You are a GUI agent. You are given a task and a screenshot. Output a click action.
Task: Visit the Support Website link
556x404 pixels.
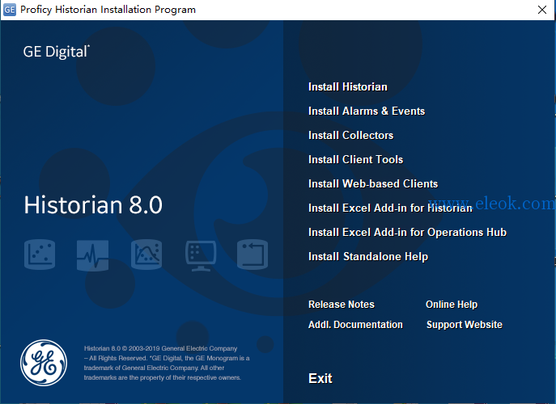tap(465, 325)
